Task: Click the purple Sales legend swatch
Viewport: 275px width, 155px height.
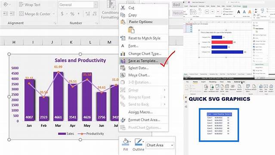Action: [x=62, y=133]
